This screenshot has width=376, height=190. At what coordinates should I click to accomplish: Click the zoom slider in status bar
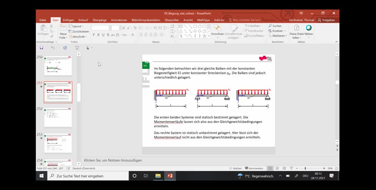pos(305,169)
